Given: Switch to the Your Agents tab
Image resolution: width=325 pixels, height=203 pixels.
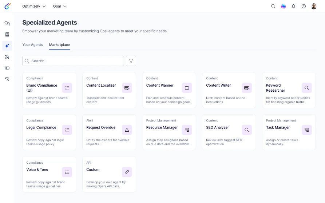Looking at the screenshot, I should [x=32, y=45].
